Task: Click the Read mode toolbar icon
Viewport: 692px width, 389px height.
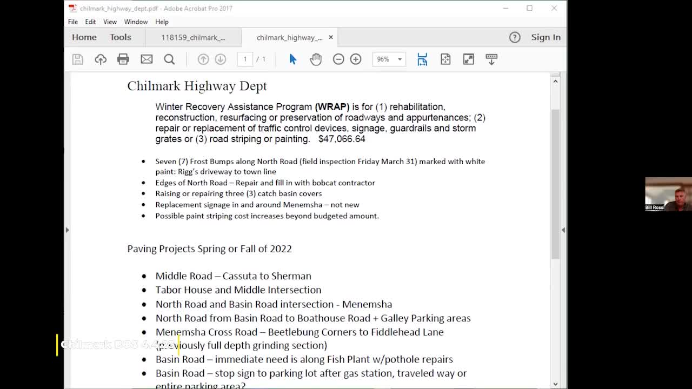Action: click(x=491, y=59)
